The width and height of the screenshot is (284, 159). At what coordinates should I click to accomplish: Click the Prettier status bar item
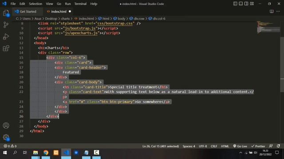[x=258, y=146]
